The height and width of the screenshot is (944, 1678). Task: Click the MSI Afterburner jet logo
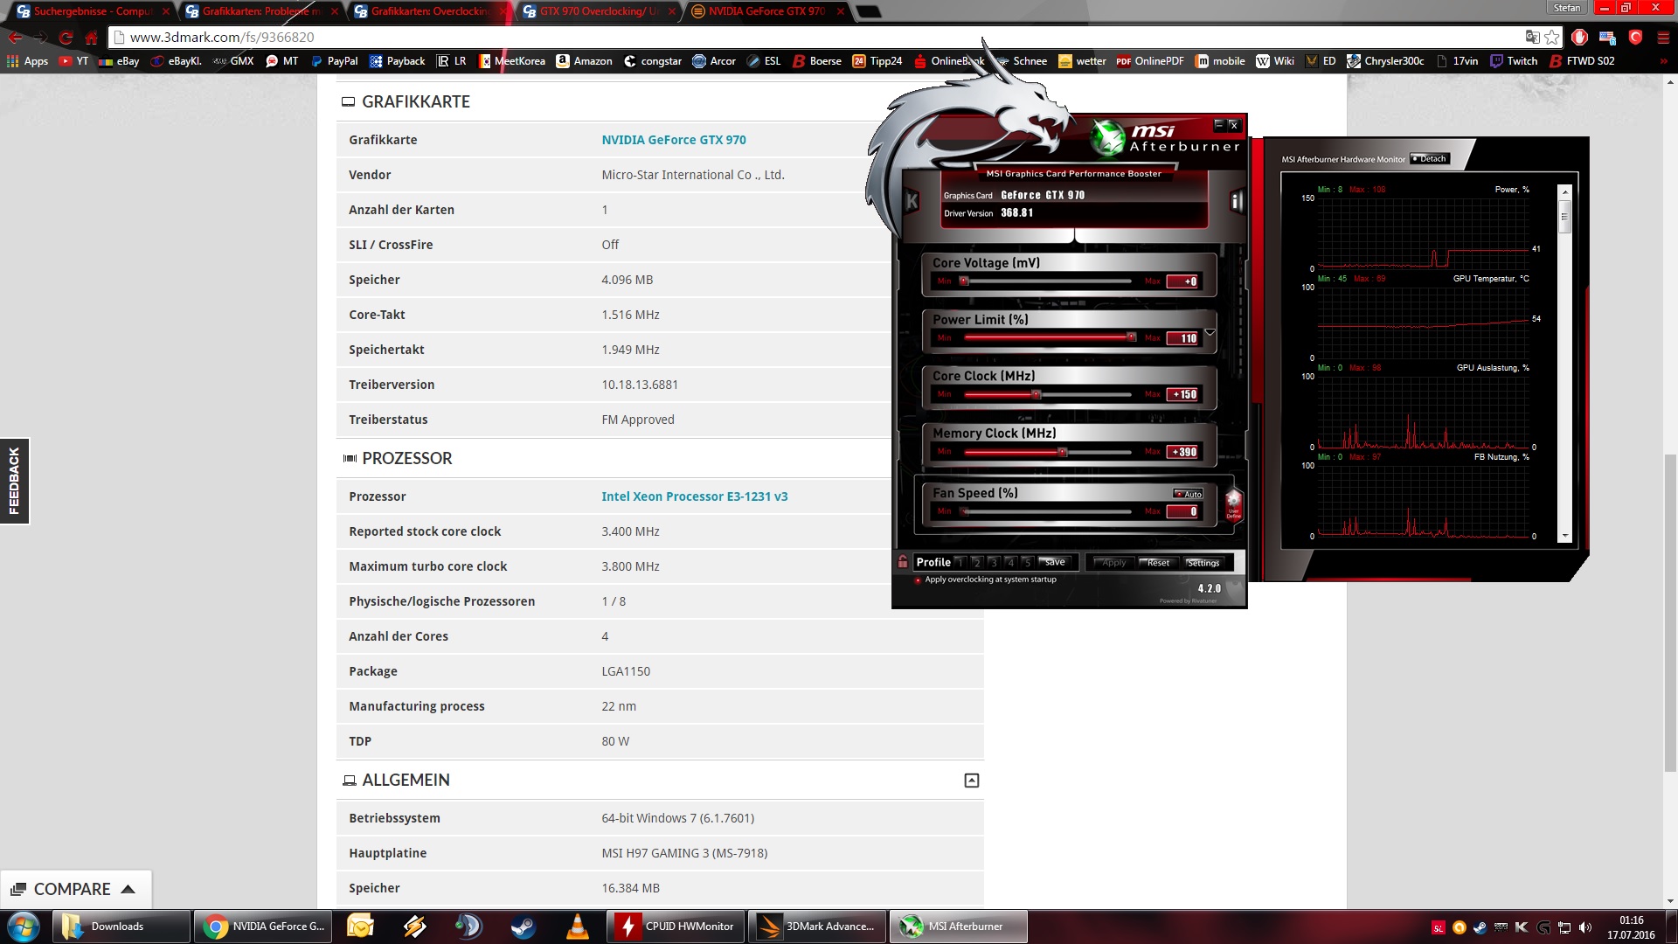1108,138
